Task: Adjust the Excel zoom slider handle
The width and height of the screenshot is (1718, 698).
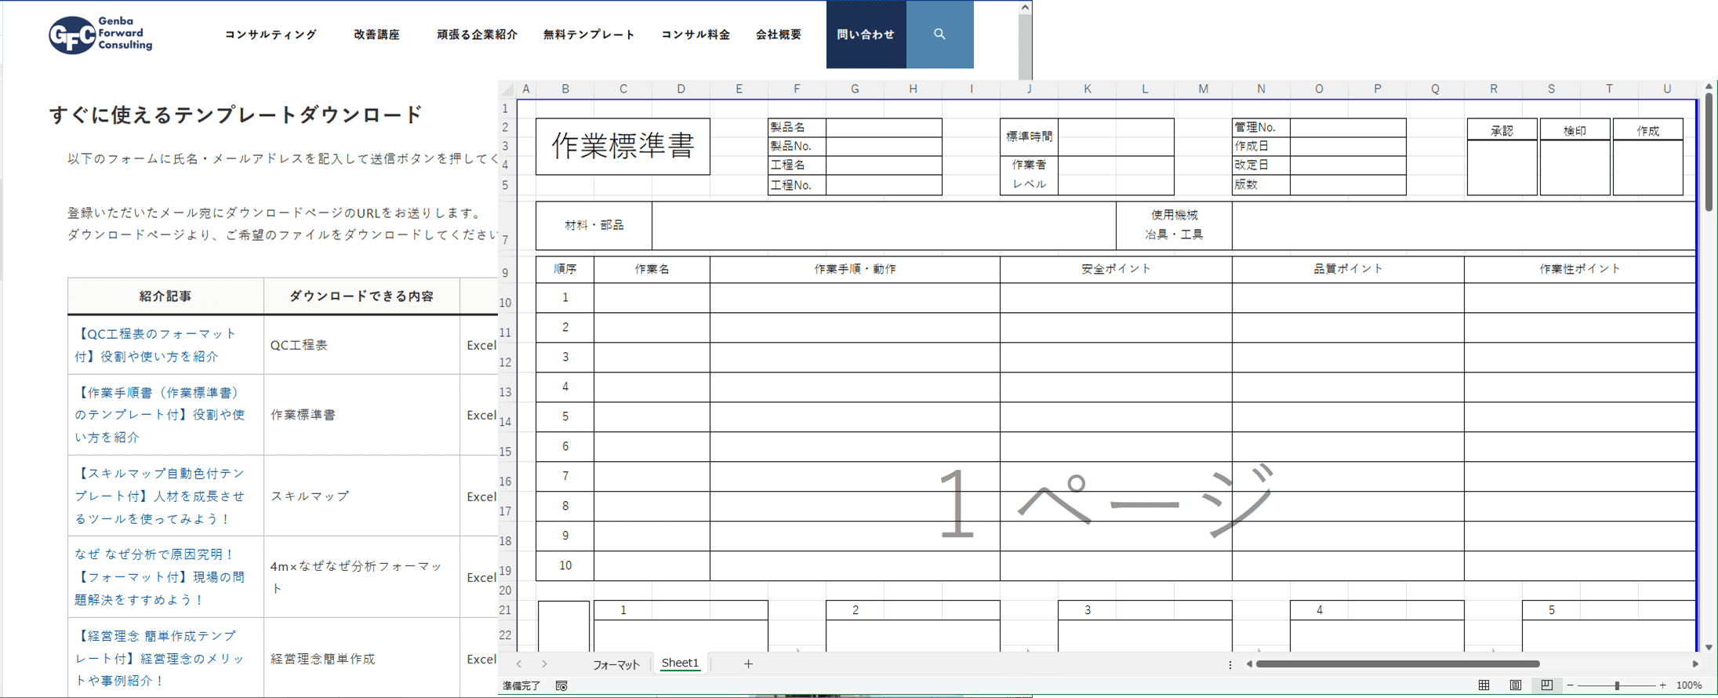Action: point(1617,685)
